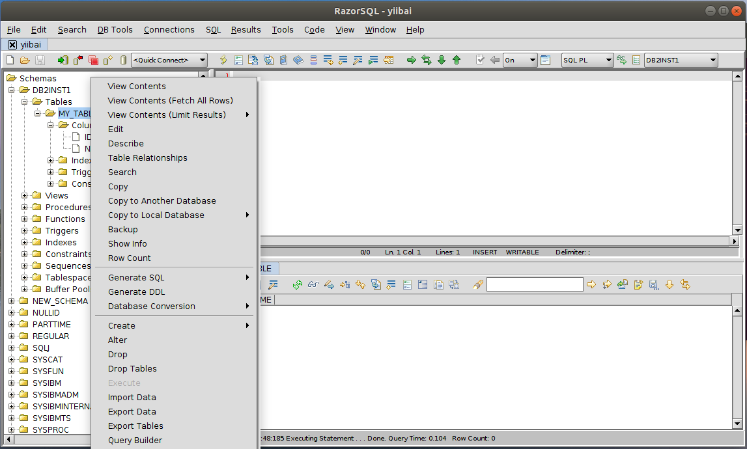This screenshot has width=747, height=449.
Task: Open the DB2INST1 schema dropdown
Action: coord(681,60)
